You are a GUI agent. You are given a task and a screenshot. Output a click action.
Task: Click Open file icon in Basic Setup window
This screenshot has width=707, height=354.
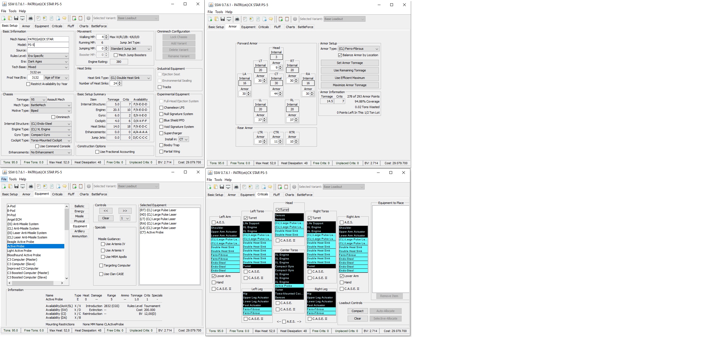pos(10,18)
